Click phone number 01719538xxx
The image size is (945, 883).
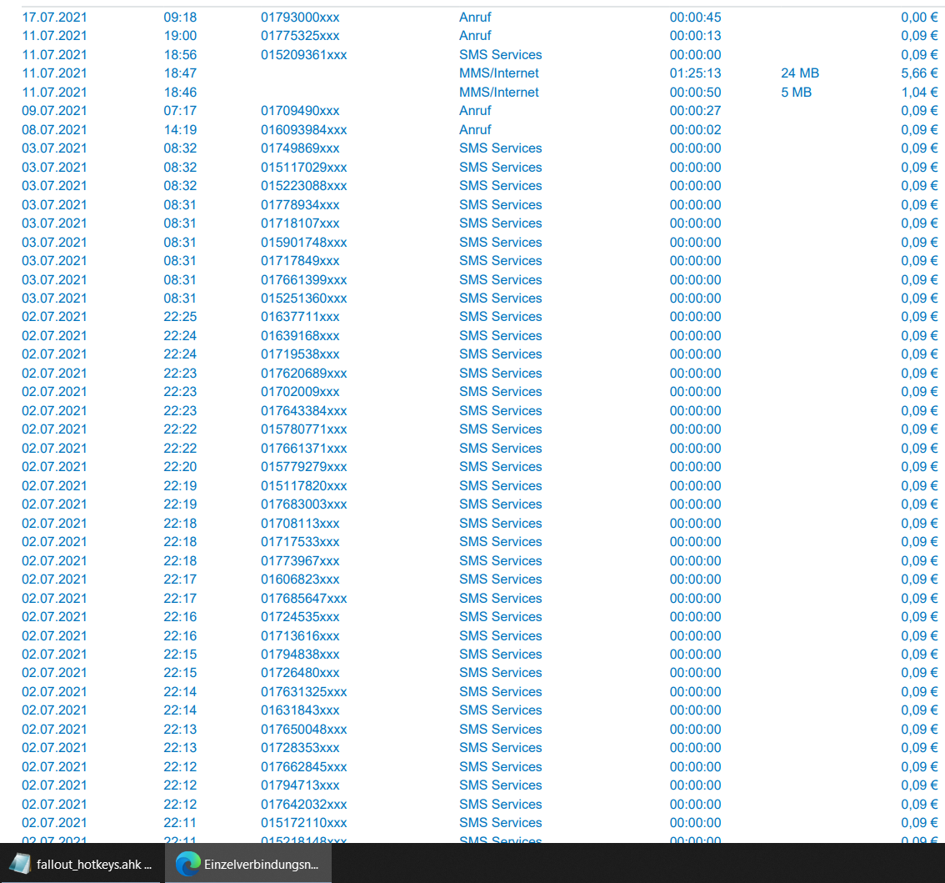click(x=300, y=354)
